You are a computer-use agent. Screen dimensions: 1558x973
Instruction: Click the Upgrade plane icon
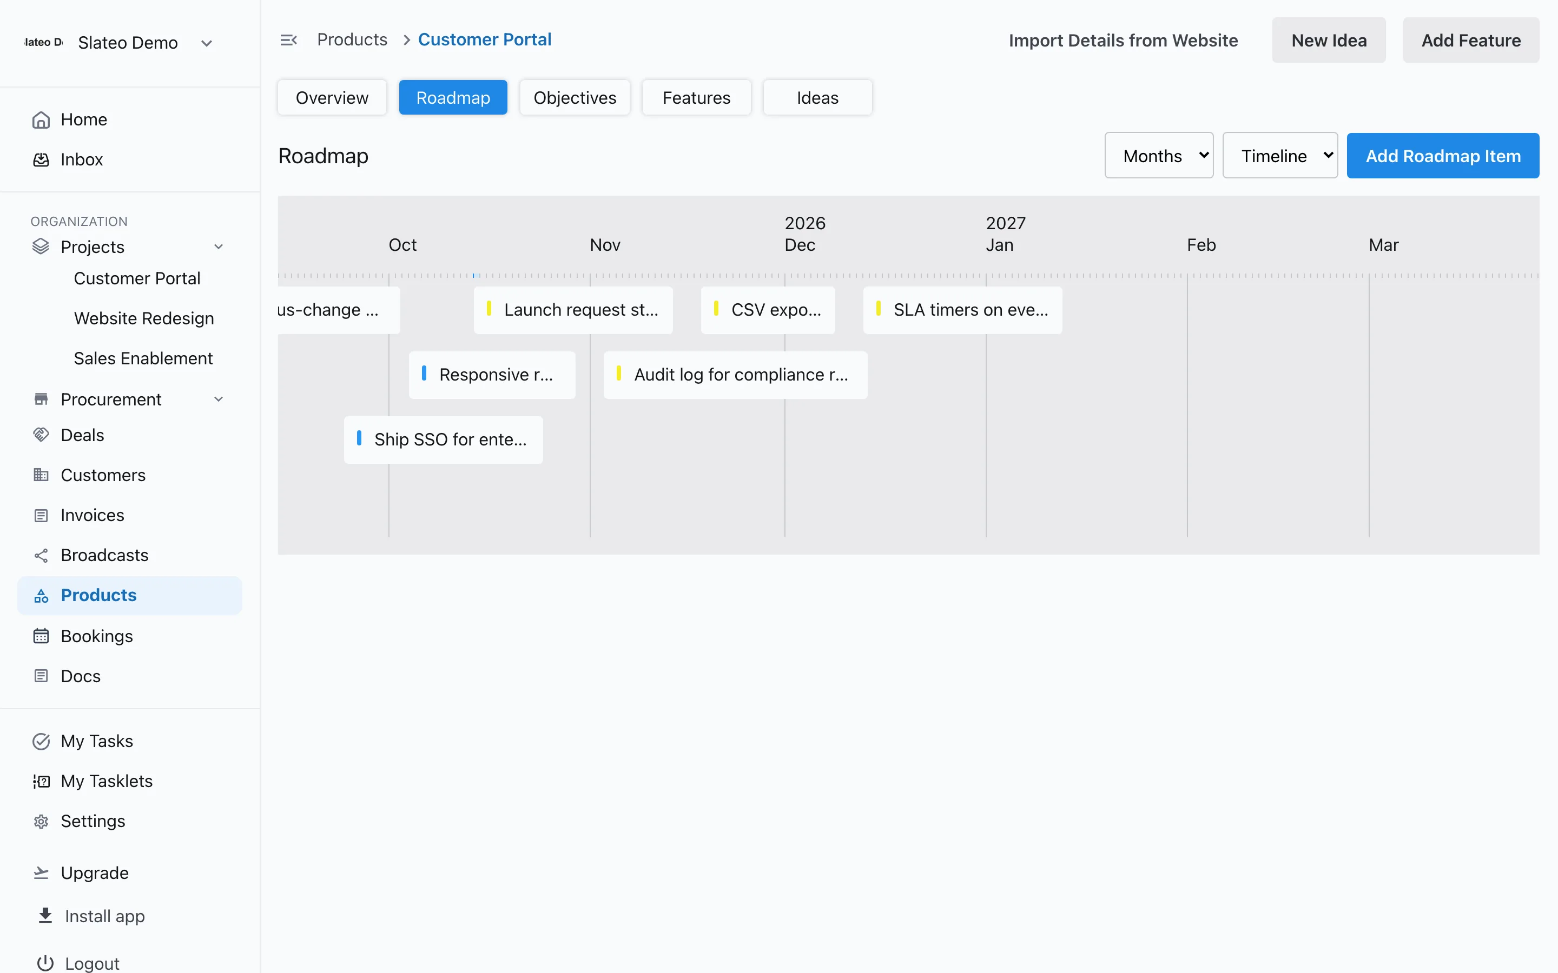[41, 872]
